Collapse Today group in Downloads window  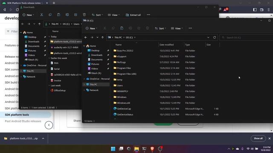click(49, 37)
